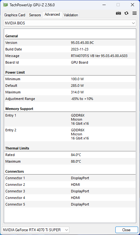Click the GPU-Z app icon in title bar
140x235 pixels.
(6, 5)
